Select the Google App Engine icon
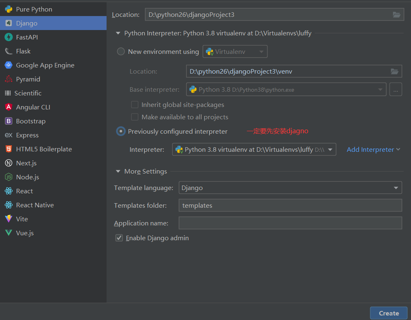Image resolution: width=411 pixels, height=320 pixels. pyautogui.click(x=8, y=65)
